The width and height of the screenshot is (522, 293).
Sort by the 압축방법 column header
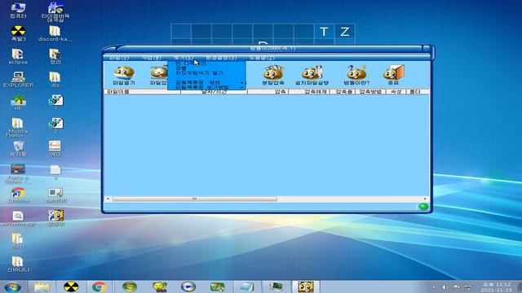pos(370,91)
